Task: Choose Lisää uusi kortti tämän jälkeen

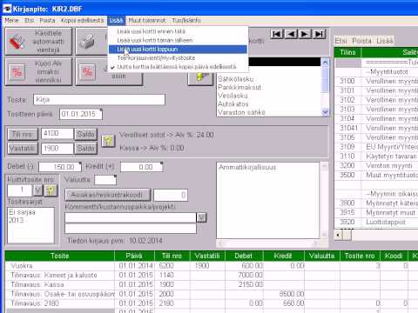Action: tap(178, 40)
